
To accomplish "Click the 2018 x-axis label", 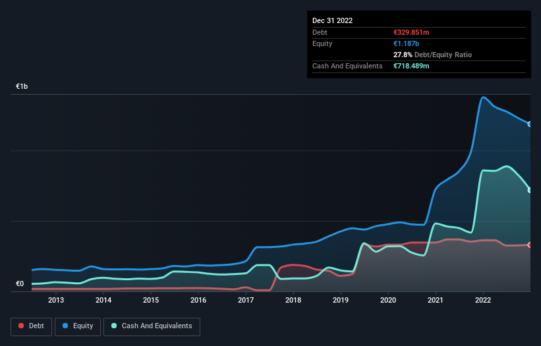I will [293, 300].
